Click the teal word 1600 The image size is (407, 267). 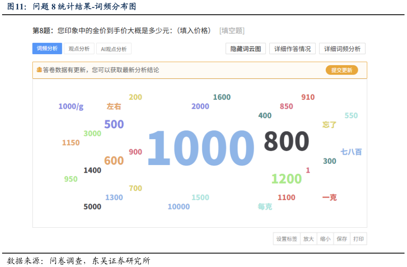[x=221, y=97]
